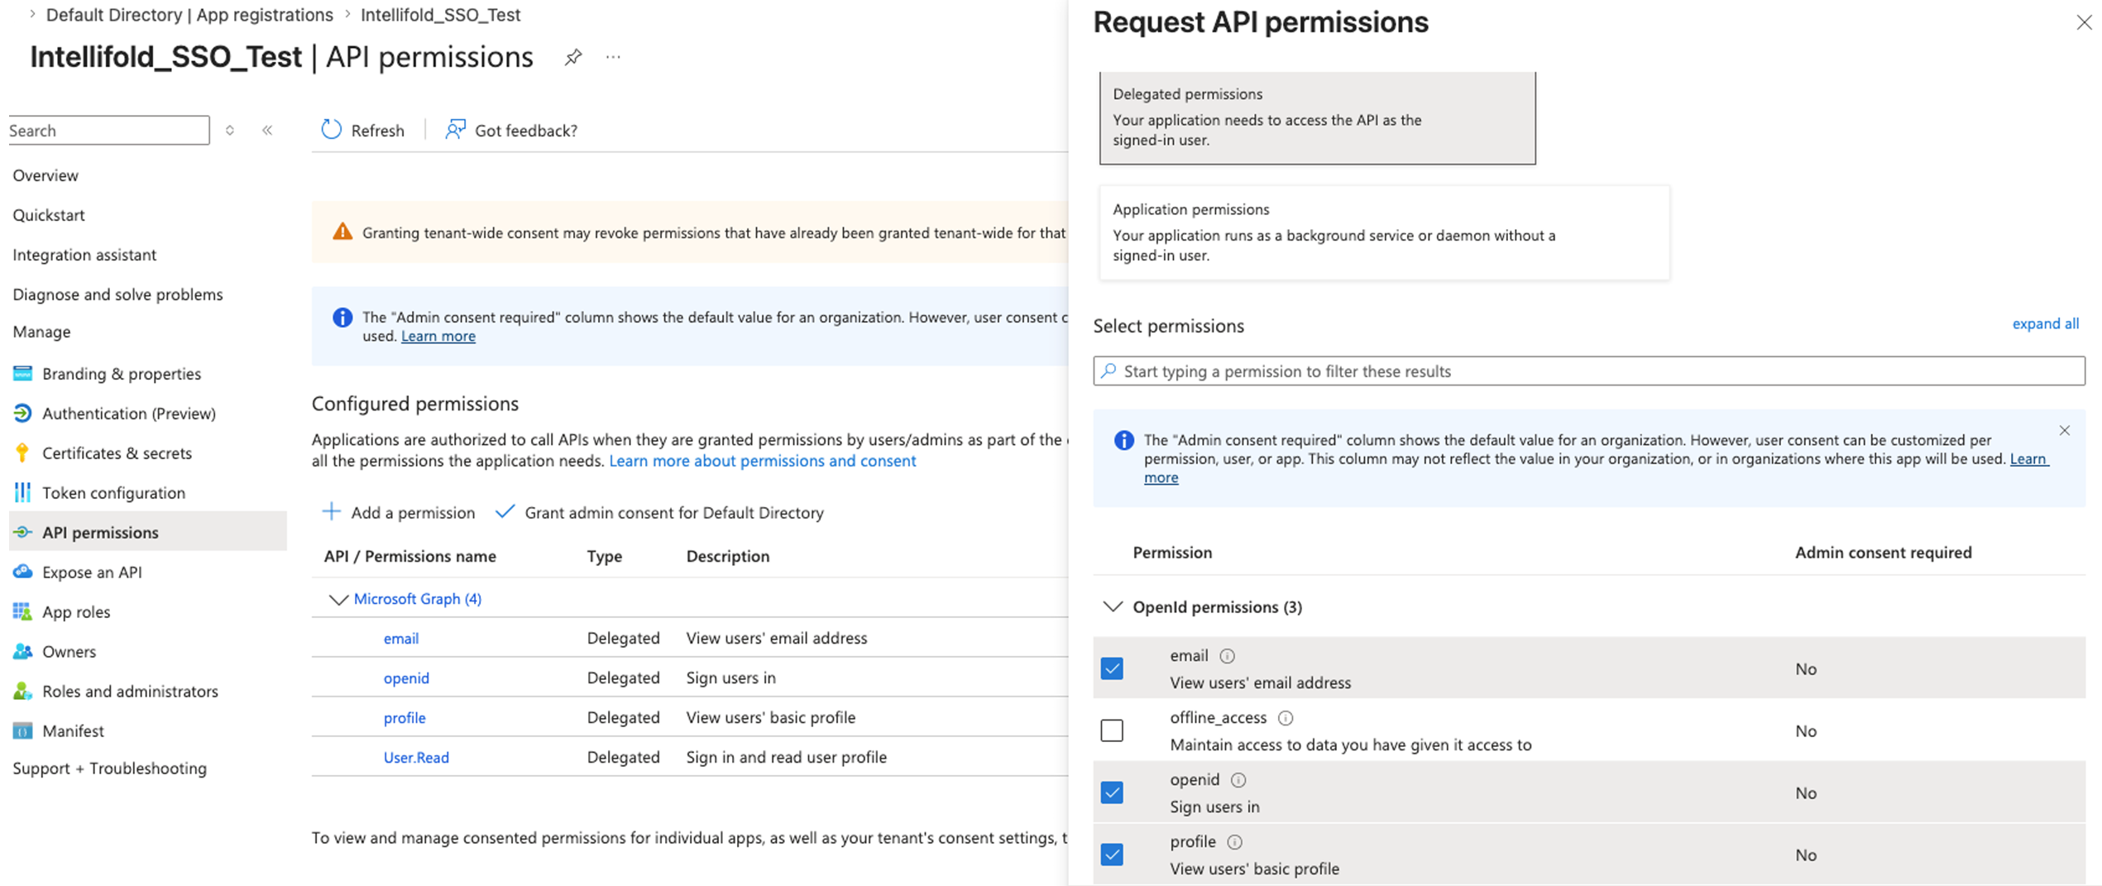This screenshot has width=2102, height=886.
Task: Click 'Sign in and read user profile' description
Action: pyautogui.click(x=786, y=758)
